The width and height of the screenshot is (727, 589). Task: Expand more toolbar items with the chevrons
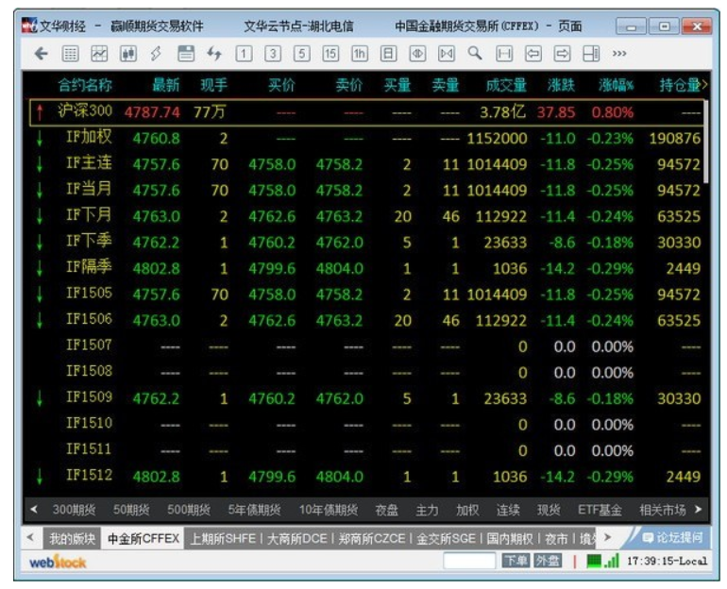[620, 55]
